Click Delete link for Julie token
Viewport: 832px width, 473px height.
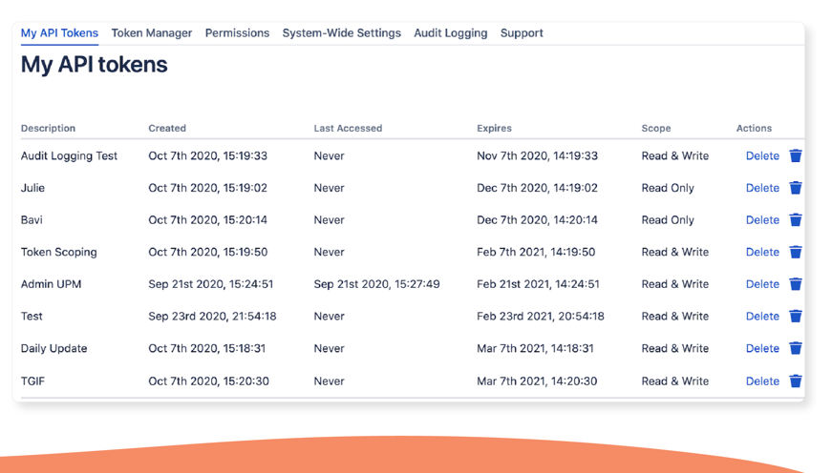762,188
